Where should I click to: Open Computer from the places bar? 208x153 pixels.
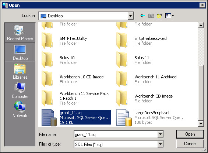click(x=20, y=91)
